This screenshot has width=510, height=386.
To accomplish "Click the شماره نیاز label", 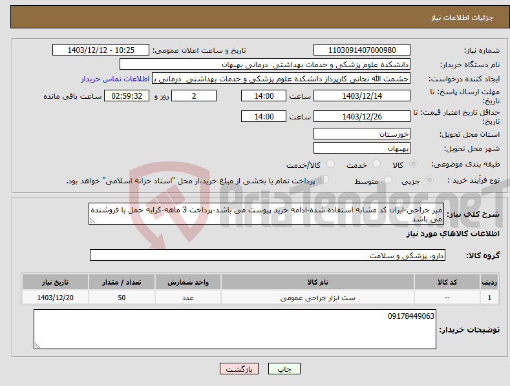I will [482, 51].
